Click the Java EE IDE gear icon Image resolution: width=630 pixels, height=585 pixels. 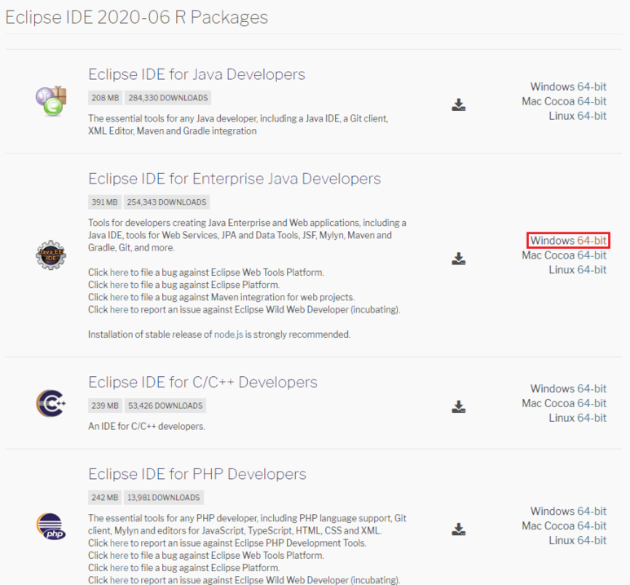[x=51, y=255]
